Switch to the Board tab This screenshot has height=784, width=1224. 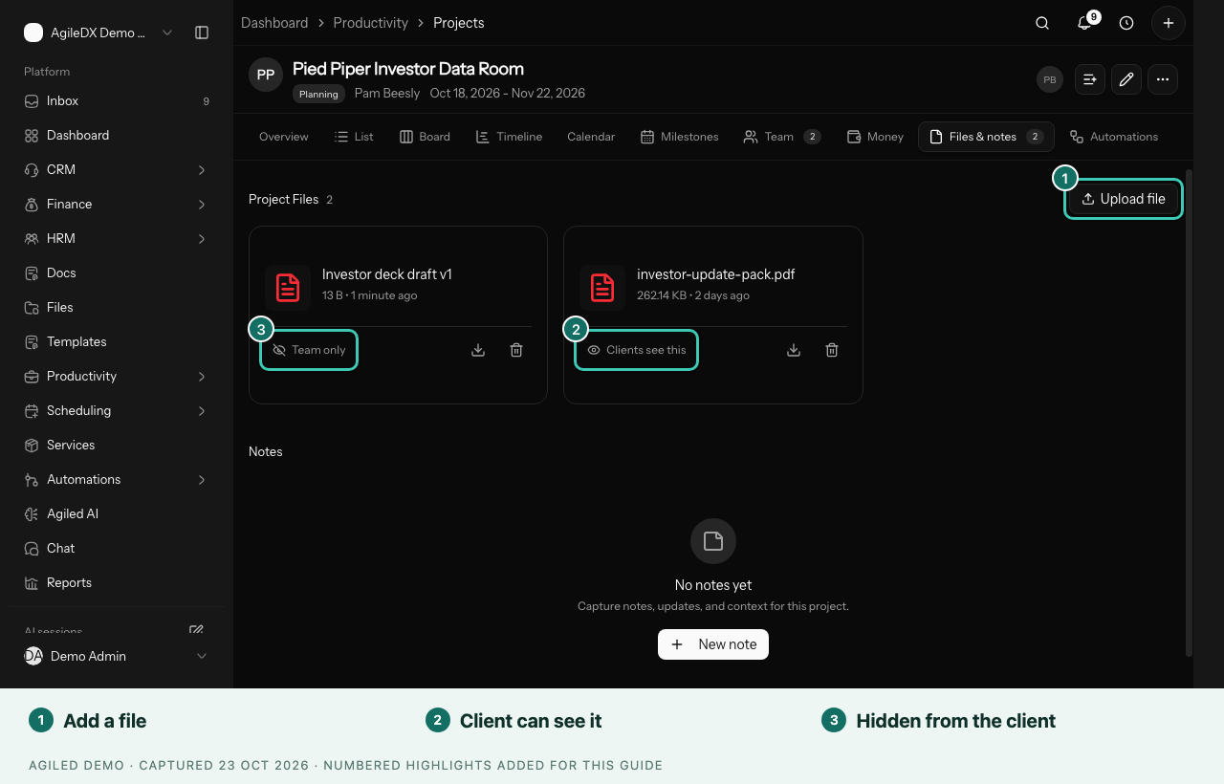coord(425,137)
